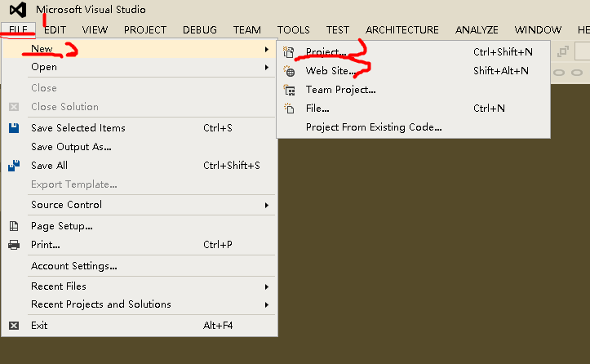Screen dimensions: 590x364
Task: Open the TOOLS menu
Action: [294, 29]
